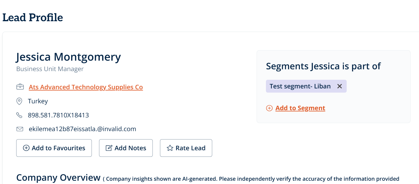
Task: Click the Segments Jessica is part of heading
Action: [x=323, y=66]
